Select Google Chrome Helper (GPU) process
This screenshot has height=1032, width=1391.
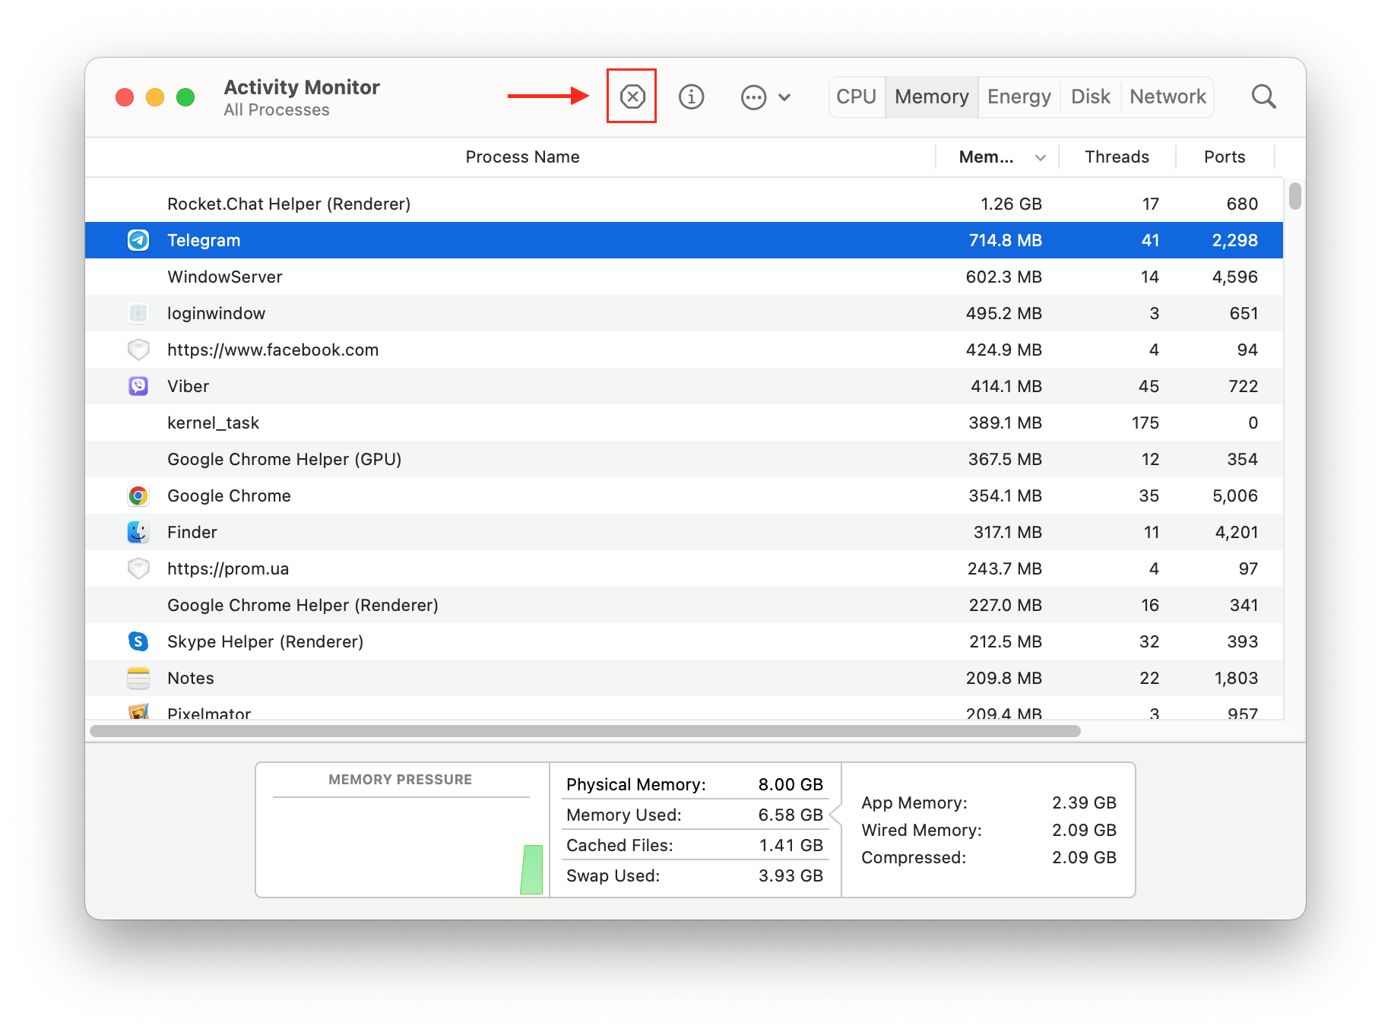tap(284, 459)
